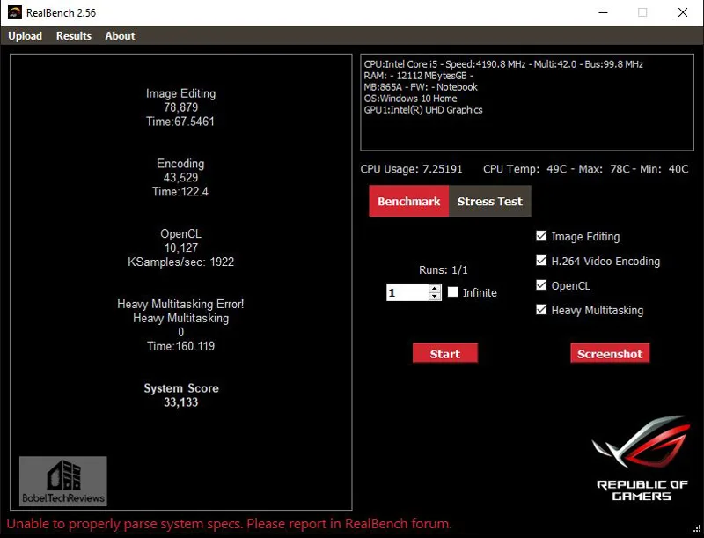Click the Screenshot button
The height and width of the screenshot is (538, 704).
tap(610, 353)
